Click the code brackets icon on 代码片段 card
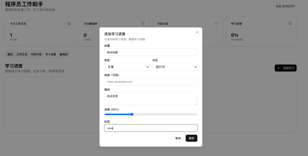The width and height of the screenshot is (308, 156). coord(216,24)
